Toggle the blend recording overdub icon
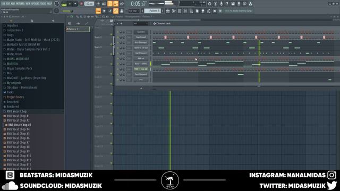 (116, 4)
